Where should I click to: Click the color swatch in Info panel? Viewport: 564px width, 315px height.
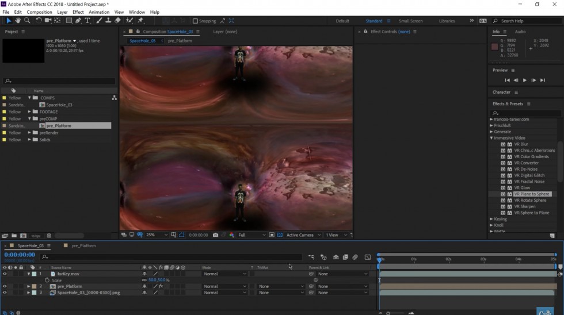click(494, 47)
